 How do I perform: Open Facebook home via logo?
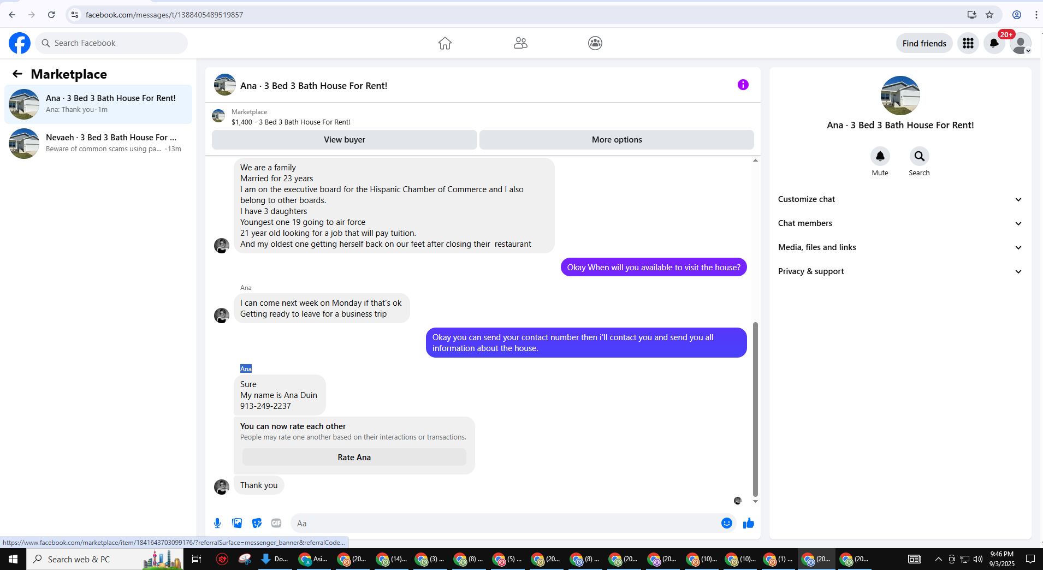click(x=20, y=43)
